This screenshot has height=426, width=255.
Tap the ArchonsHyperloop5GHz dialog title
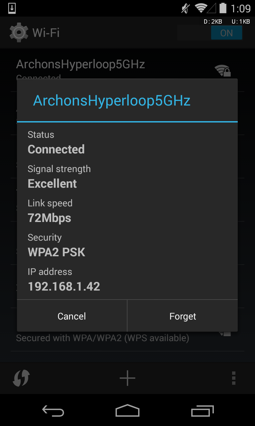112,100
